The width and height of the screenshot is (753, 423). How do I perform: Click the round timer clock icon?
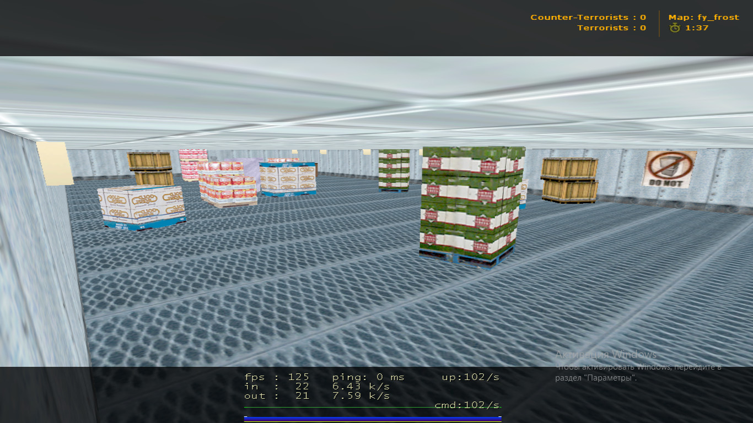tap(675, 28)
